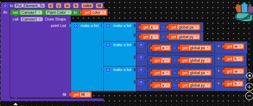Center the workspace with the target icon
This screenshot has width=253, height=106.
[x=250, y=76]
